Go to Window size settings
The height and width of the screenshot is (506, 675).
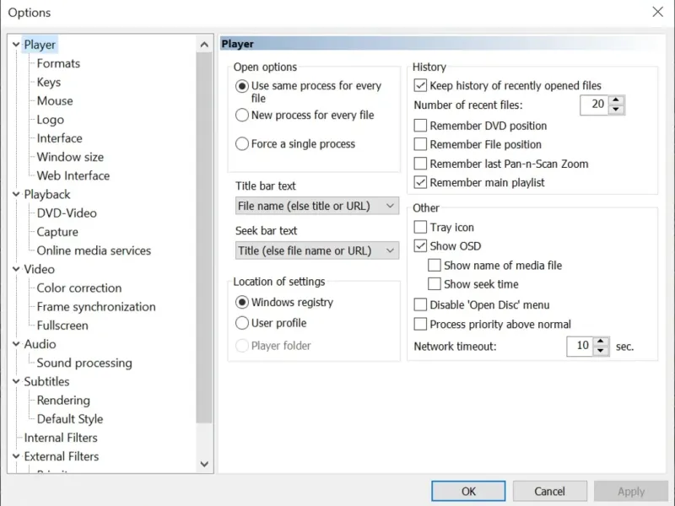(70, 157)
